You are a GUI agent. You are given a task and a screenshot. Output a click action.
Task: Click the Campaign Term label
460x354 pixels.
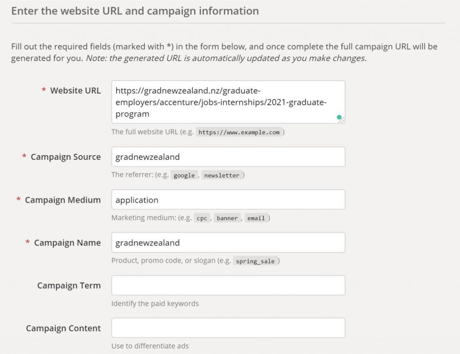pos(69,286)
